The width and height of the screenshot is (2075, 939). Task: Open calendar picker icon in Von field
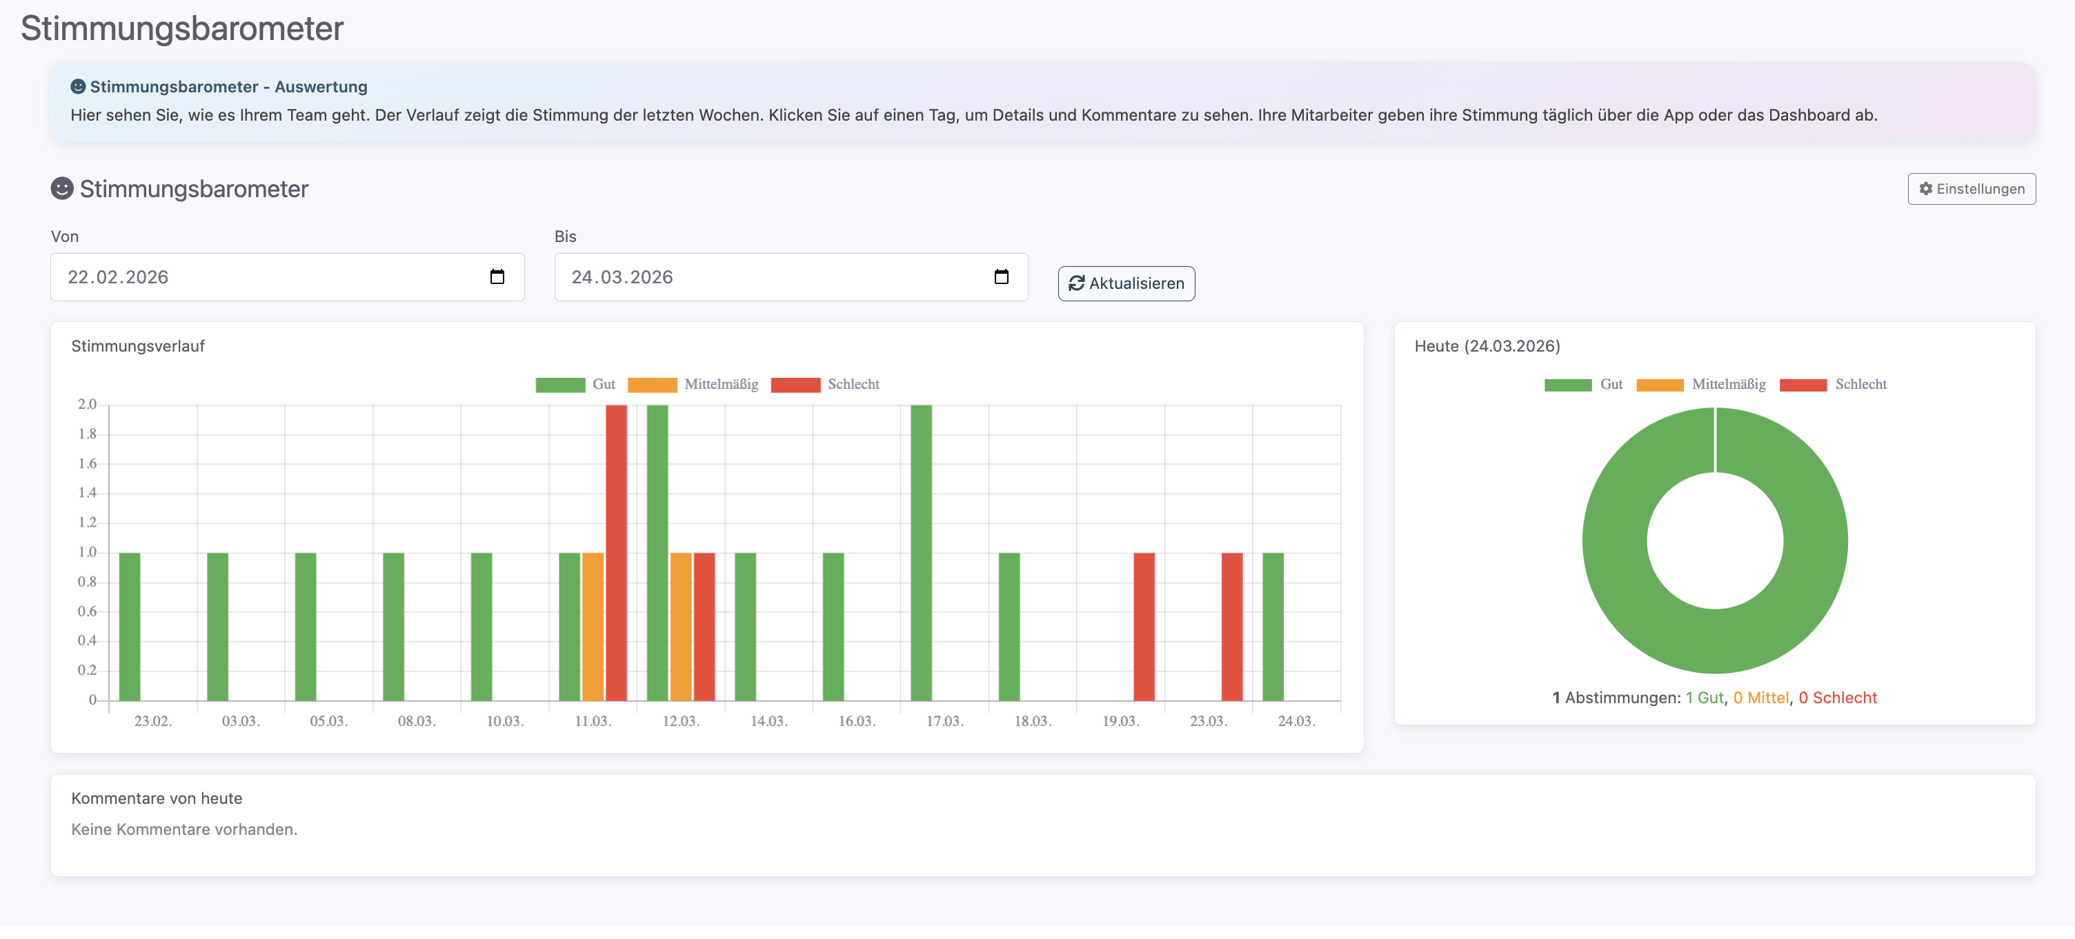tap(497, 277)
